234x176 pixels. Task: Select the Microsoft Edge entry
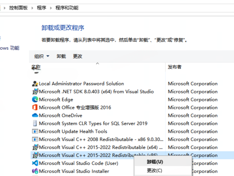click(x=56, y=100)
